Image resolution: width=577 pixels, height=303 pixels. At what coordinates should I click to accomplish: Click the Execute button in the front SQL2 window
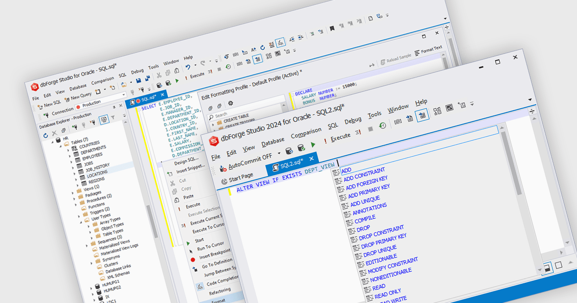(x=338, y=137)
